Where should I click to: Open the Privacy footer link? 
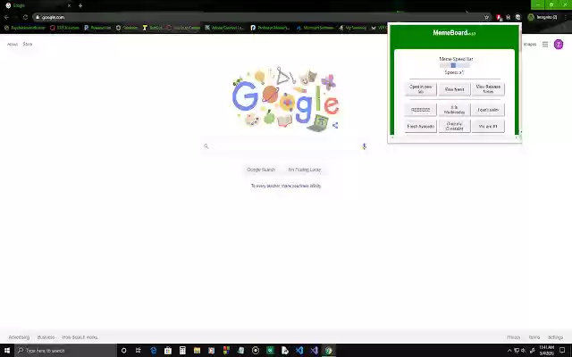[x=513, y=337]
